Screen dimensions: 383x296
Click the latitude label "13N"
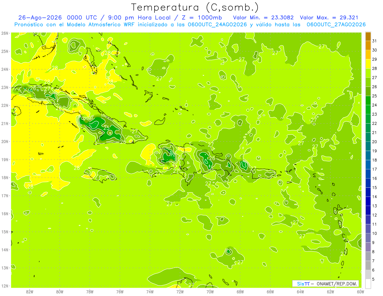click(5, 268)
